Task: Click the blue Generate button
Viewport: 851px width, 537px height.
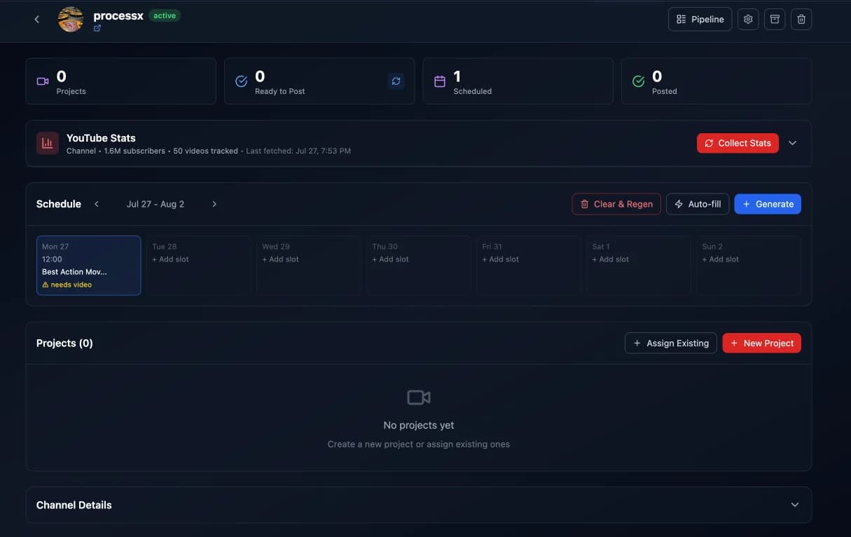Action: (x=768, y=204)
